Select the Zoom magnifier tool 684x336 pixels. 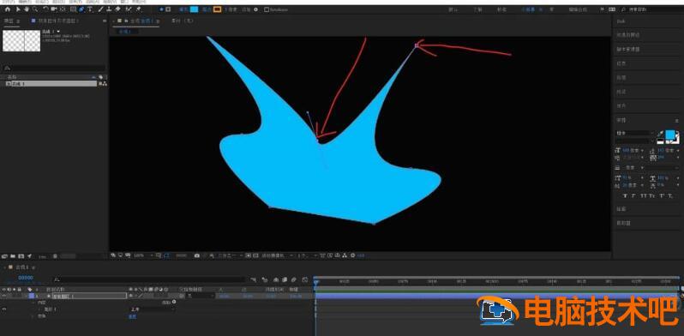[35, 9]
